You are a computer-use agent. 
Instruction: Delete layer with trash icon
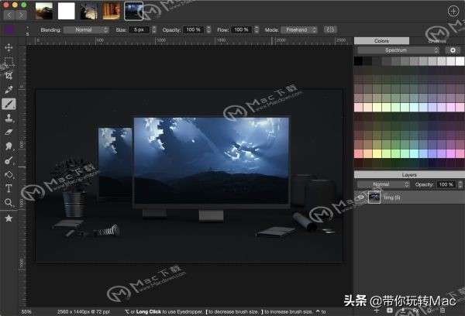[x=443, y=311]
